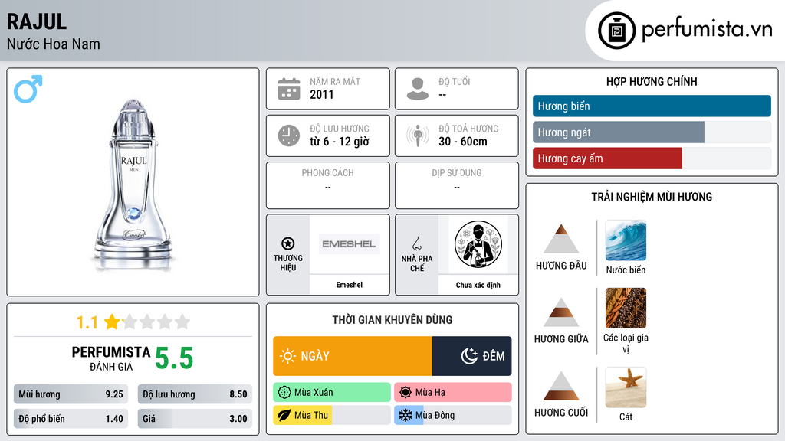Click the 30 - 60cm sillage value

click(x=463, y=142)
